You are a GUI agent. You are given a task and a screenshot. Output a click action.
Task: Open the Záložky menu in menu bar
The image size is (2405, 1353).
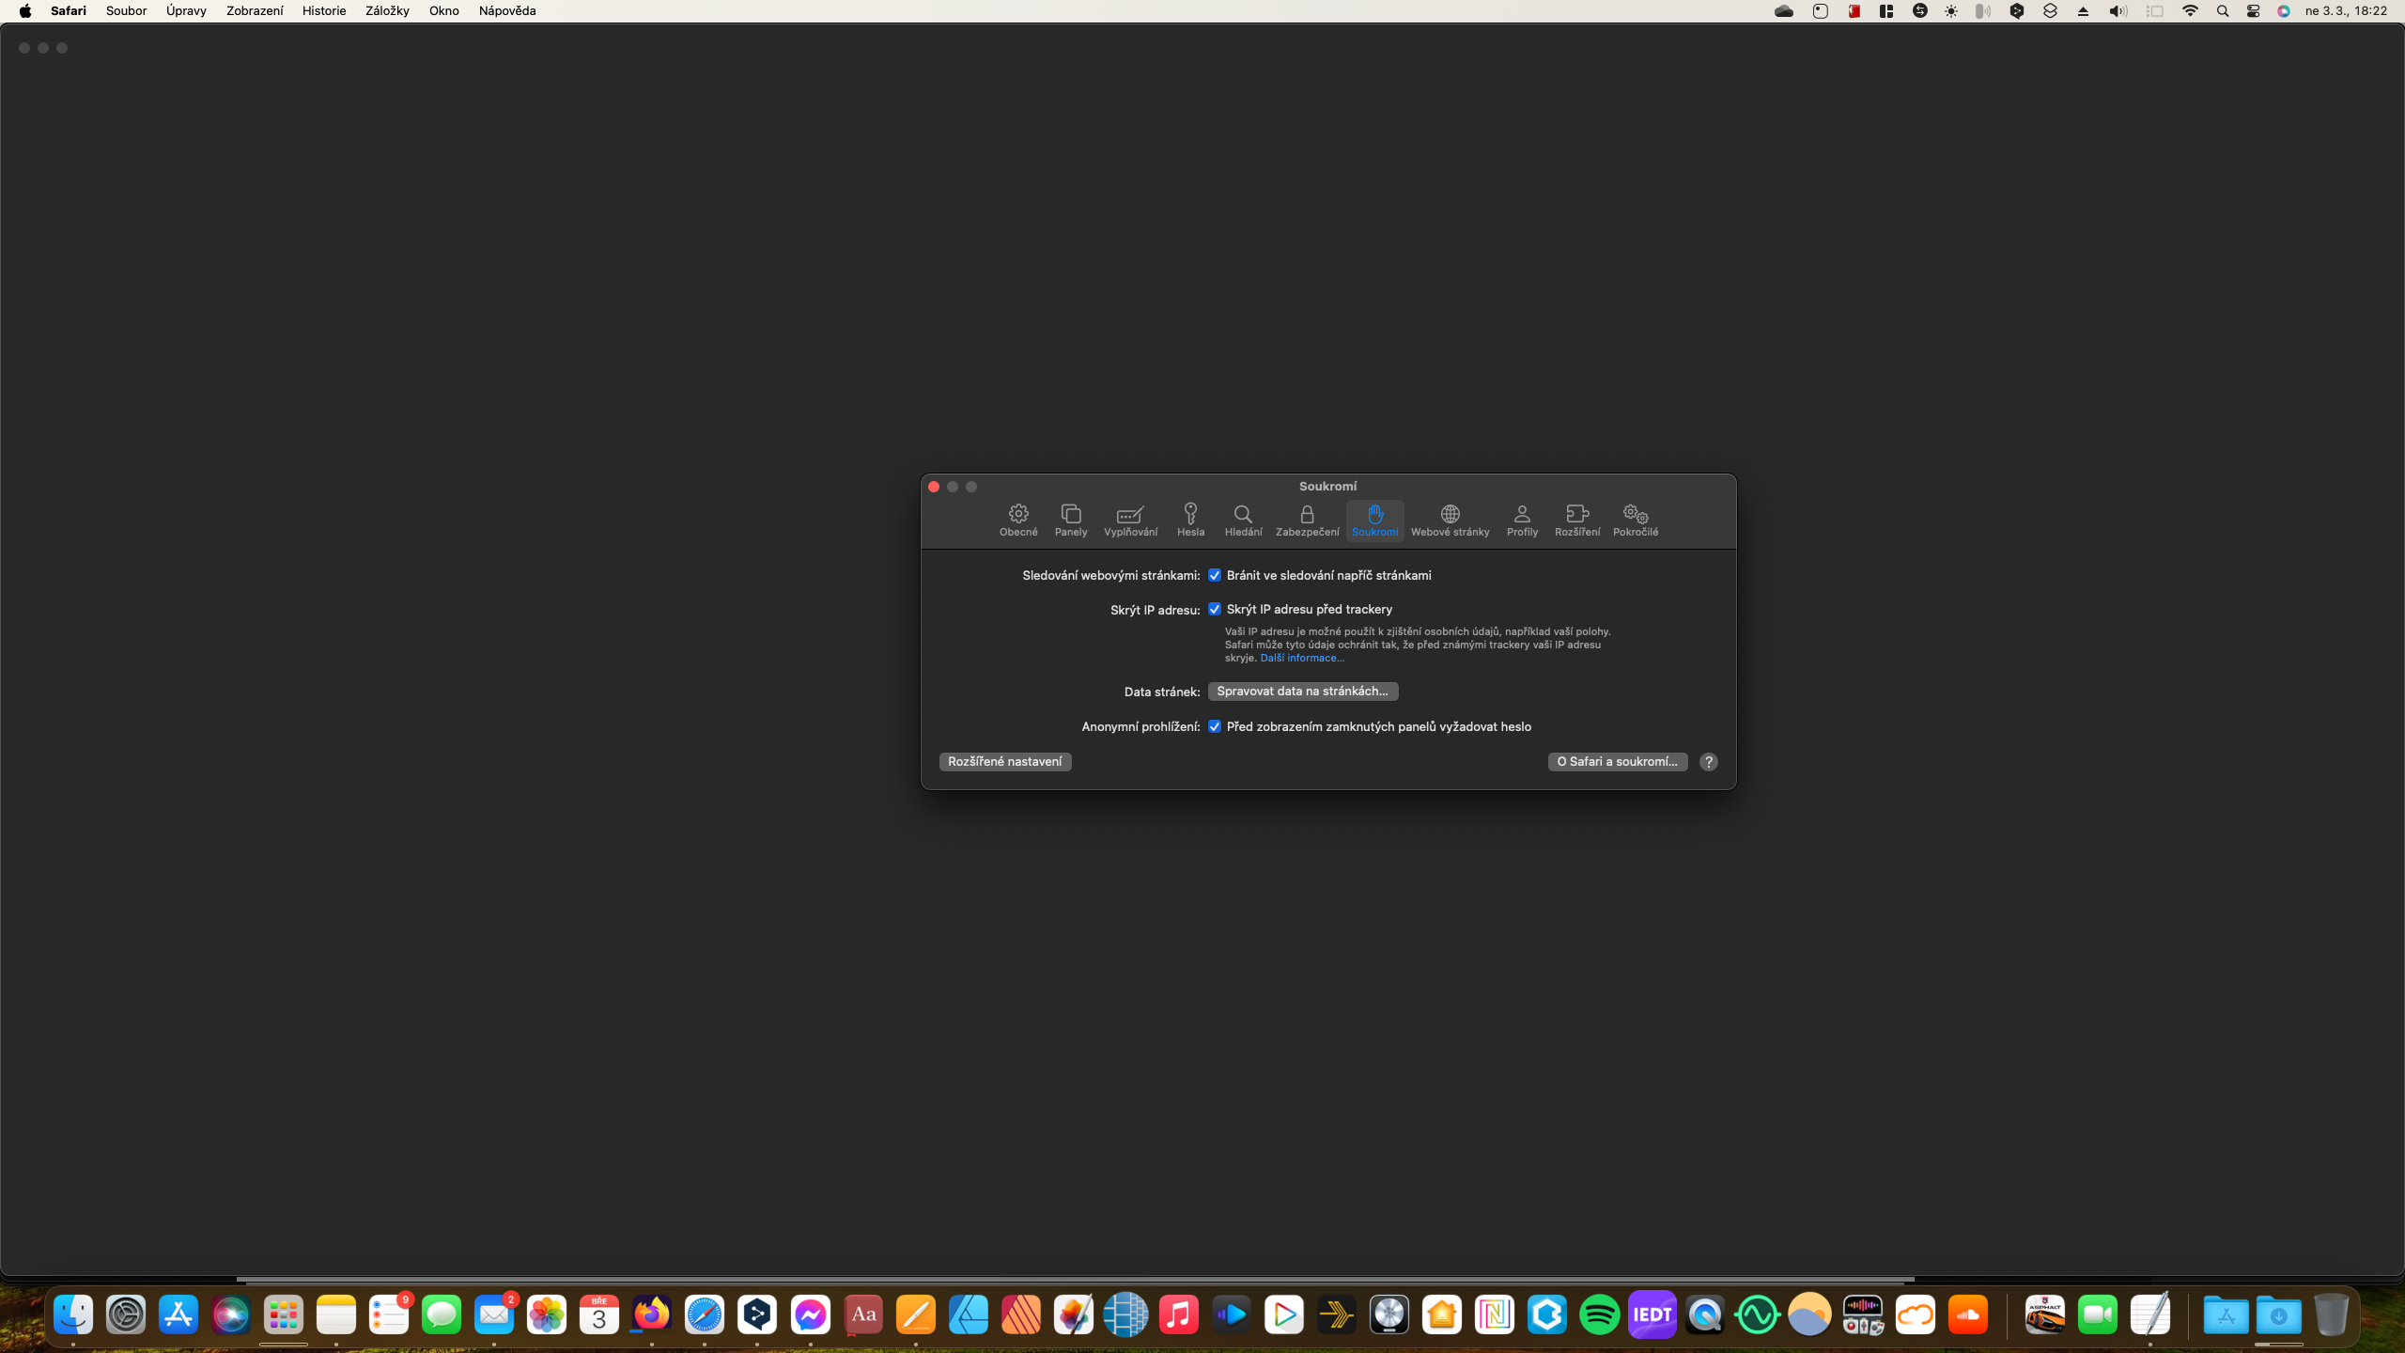pos(387,11)
